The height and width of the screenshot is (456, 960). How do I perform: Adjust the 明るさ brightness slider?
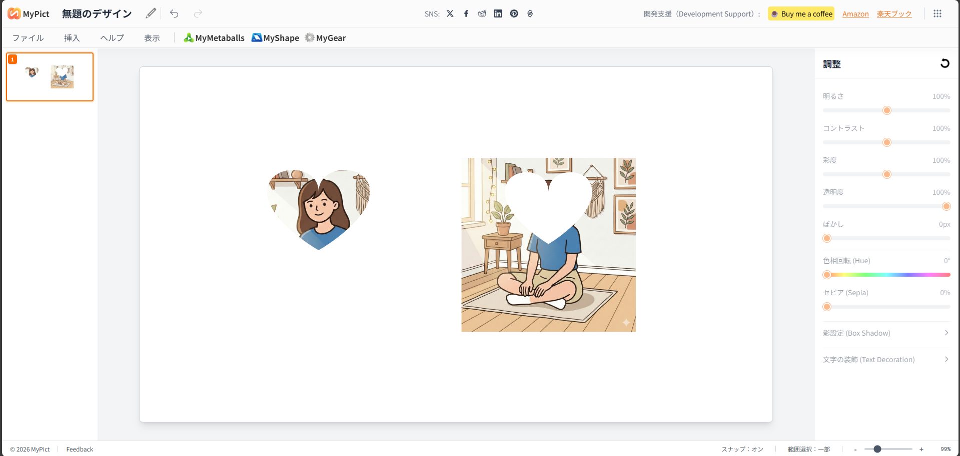pos(886,110)
